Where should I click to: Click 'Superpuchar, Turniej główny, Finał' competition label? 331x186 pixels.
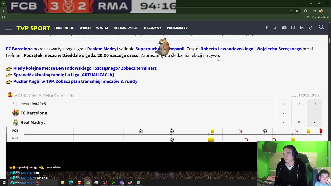(44, 95)
